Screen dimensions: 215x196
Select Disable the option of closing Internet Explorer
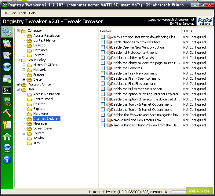pos(145,94)
